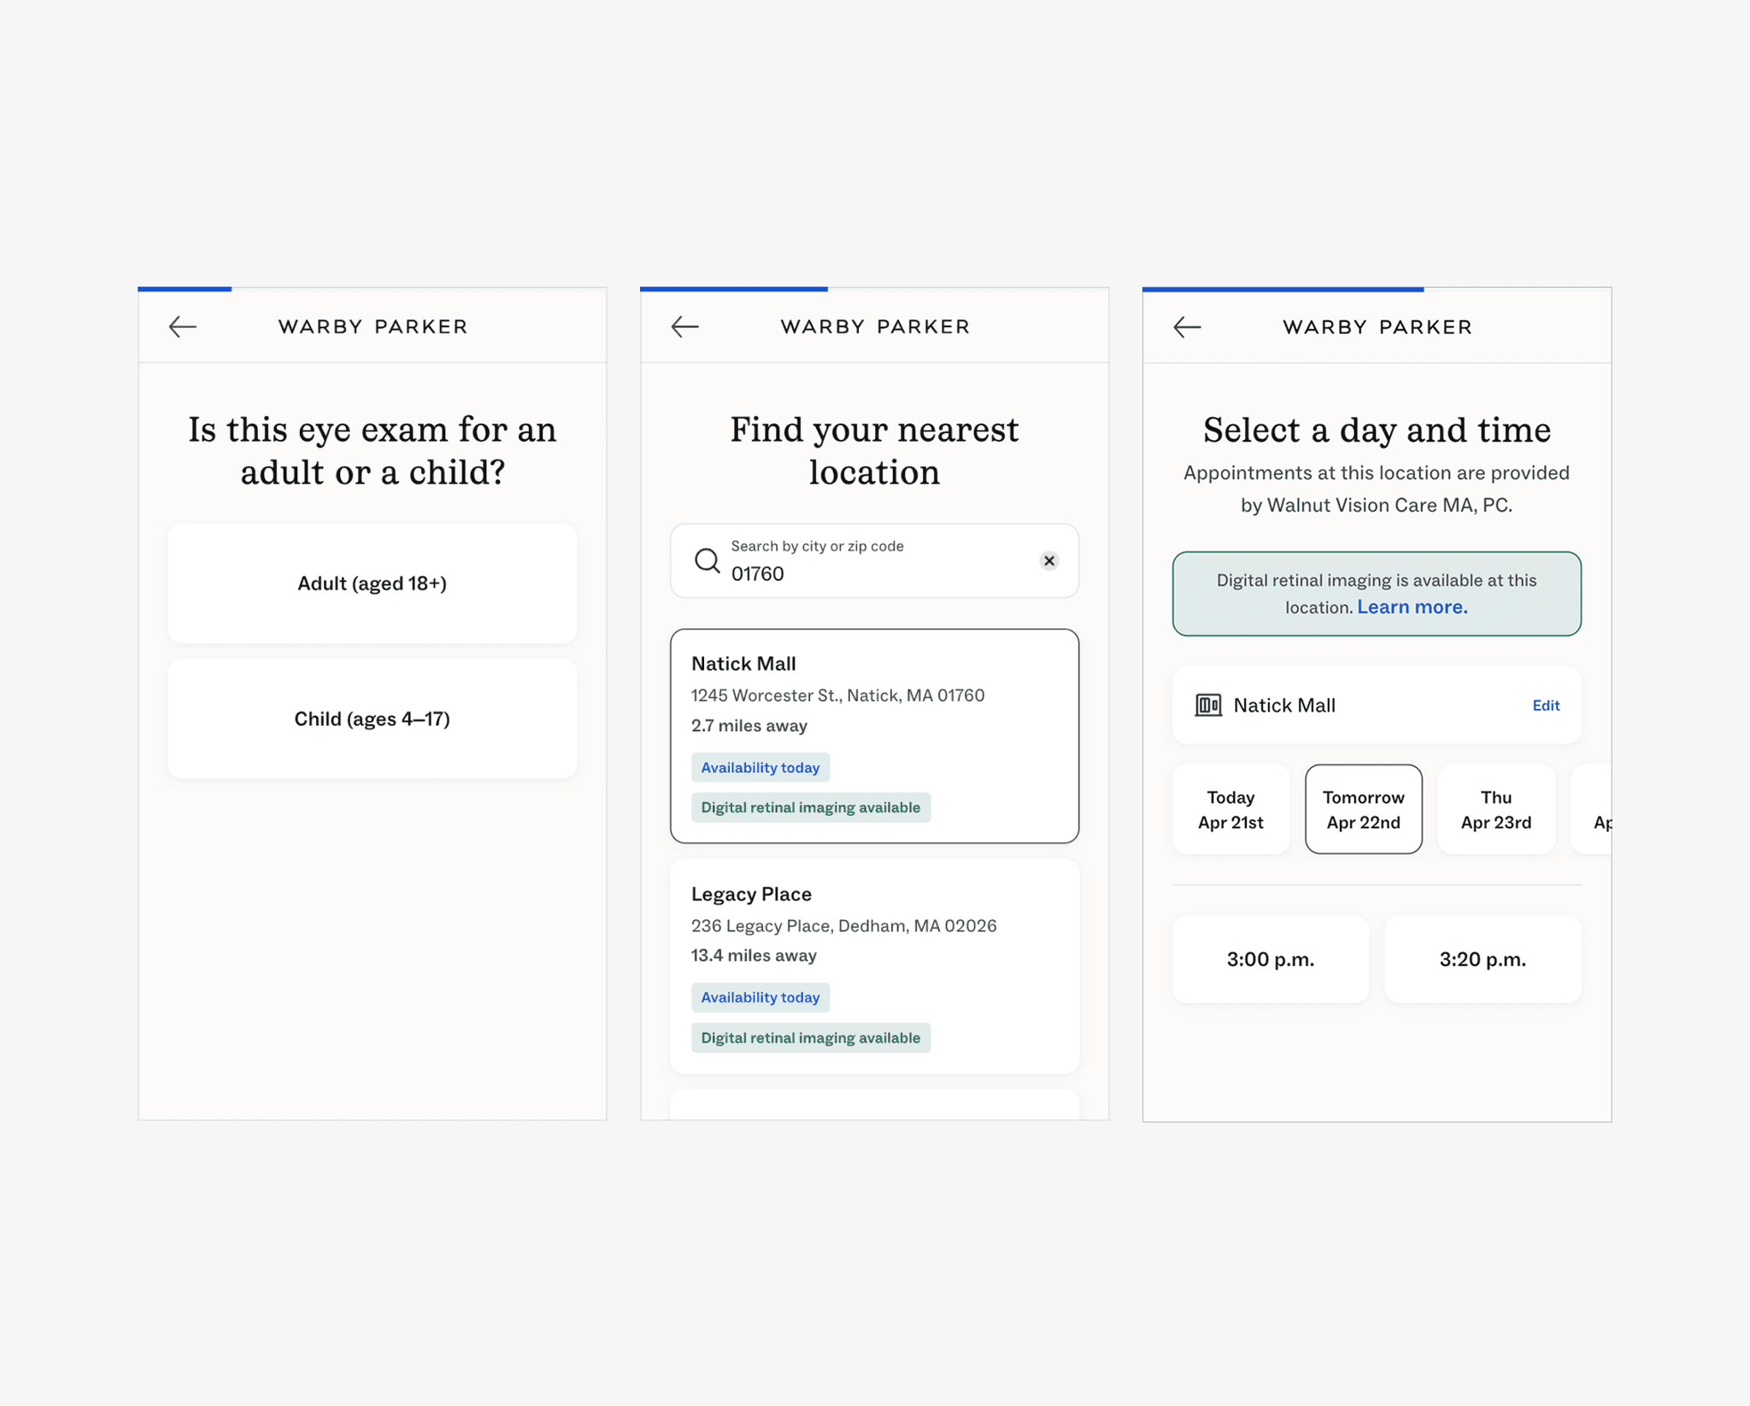This screenshot has height=1406, width=1750.
Task: Choose Adult (aged 18+) option
Action: [x=372, y=583]
